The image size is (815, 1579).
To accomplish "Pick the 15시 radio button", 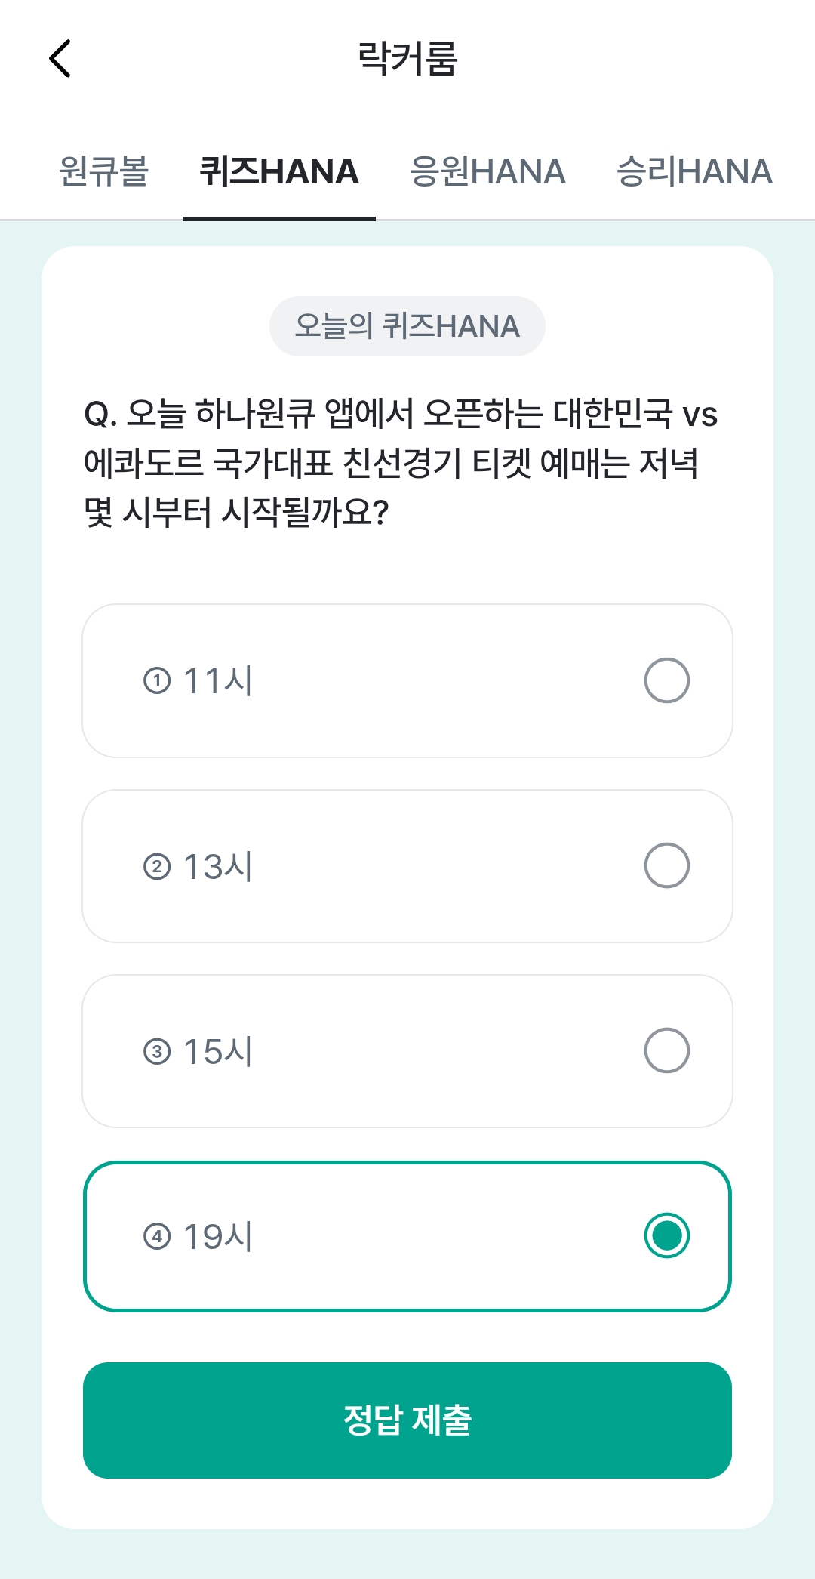I will 667,1050.
